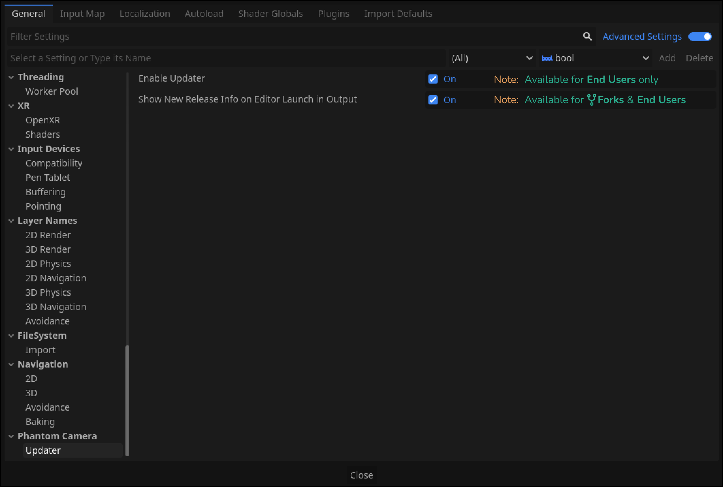Click the Close button at bottom
723x487 pixels.
coord(361,475)
